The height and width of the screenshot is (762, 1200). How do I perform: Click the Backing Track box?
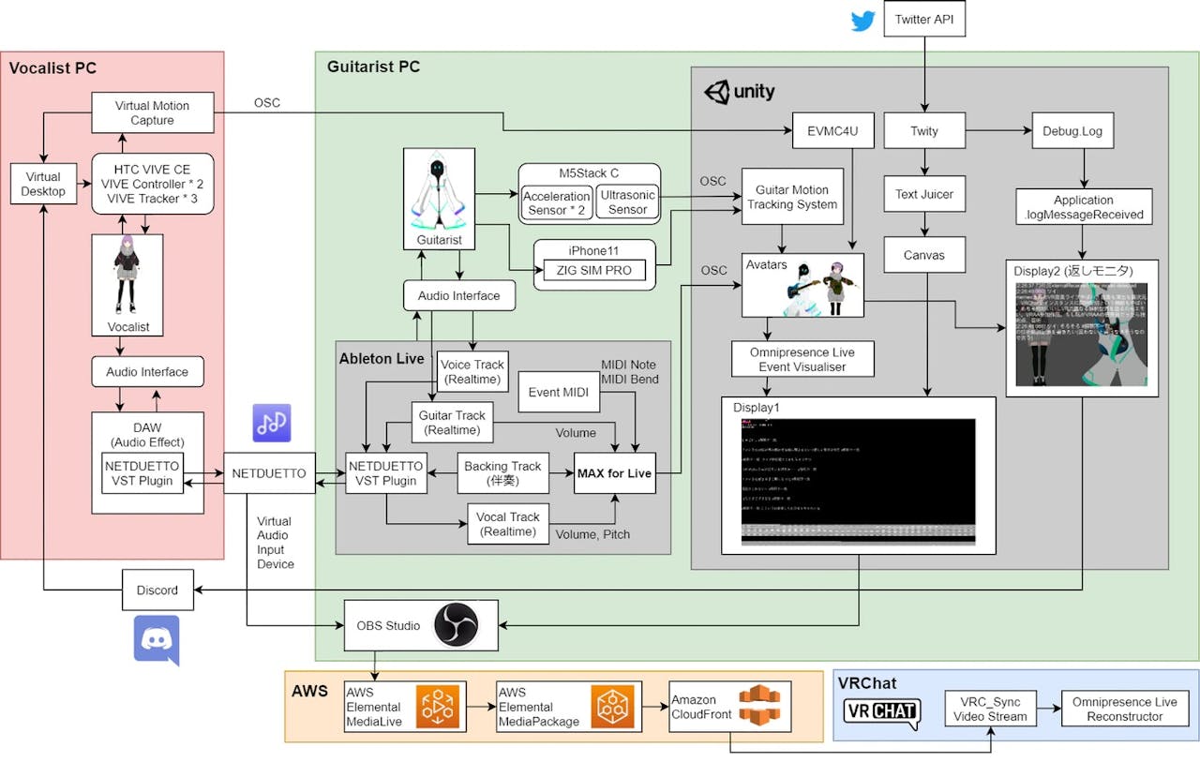502,473
